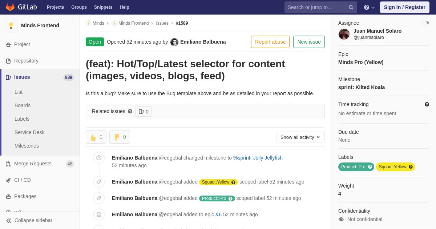This screenshot has width=436, height=229.
Task: Click the New issue button
Action: (x=309, y=42)
